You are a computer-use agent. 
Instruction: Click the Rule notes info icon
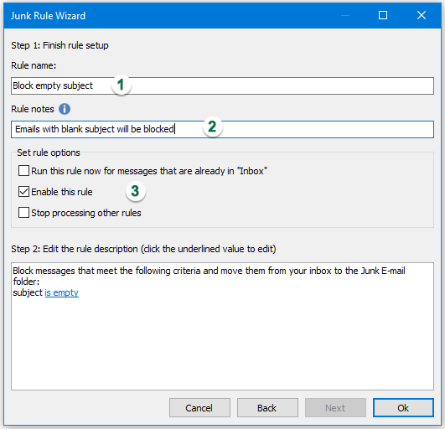tap(65, 109)
